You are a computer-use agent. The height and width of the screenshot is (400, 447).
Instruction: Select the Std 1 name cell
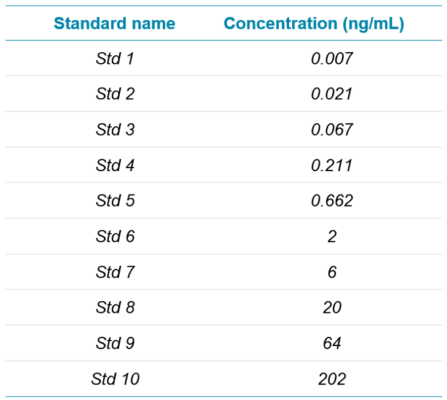[x=115, y=58]
